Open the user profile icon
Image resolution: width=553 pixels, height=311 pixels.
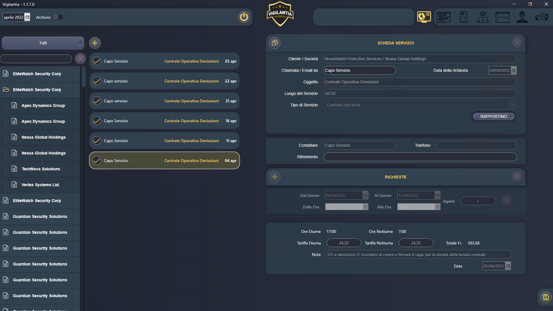(x=522, y=17)
